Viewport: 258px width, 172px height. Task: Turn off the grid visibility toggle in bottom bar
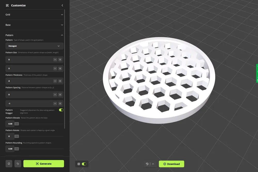84,164
